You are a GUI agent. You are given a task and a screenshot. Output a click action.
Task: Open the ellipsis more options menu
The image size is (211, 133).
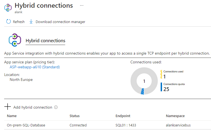click(81, 5)
